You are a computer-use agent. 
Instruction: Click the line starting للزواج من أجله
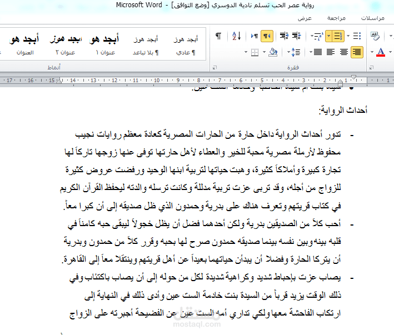(200, 188)
